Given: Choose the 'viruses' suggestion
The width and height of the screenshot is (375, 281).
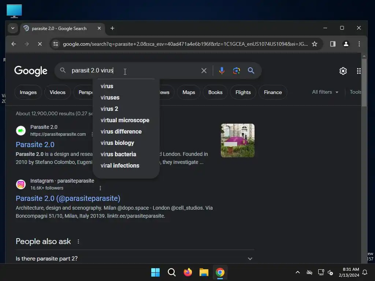Looking at the screenshot, I should pyautogui.click(x=126, y=97).
